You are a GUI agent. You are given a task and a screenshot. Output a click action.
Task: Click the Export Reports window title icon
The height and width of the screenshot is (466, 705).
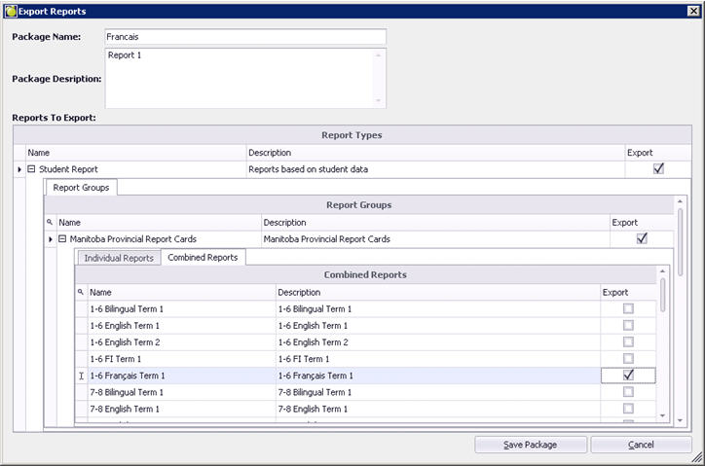[10, 11]
